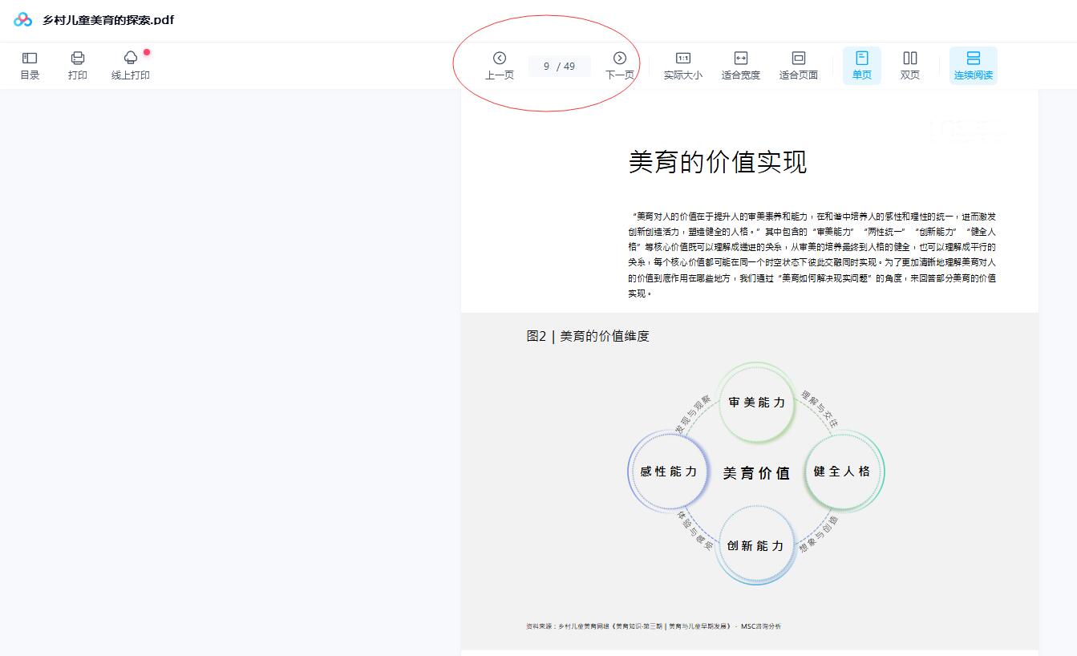Viewport: 1077px width, 656px height.
Task: Click the page number field showing 9 / 49
Action: point(558,66)
